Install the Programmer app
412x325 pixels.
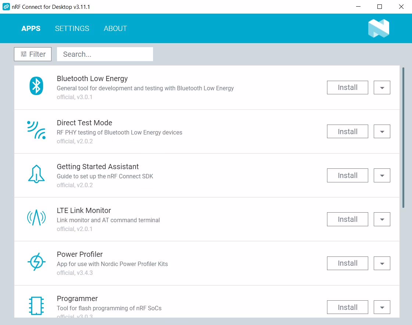pos(347,307)
